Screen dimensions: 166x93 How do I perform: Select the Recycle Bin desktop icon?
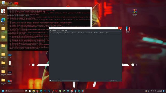coord(3,3)
